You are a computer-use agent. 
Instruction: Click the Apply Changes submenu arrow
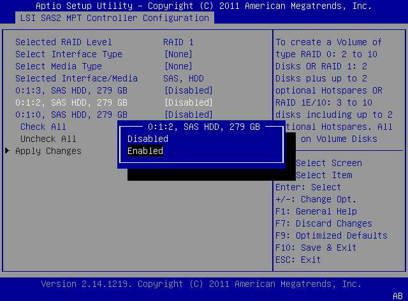click(x=7, y=151)
